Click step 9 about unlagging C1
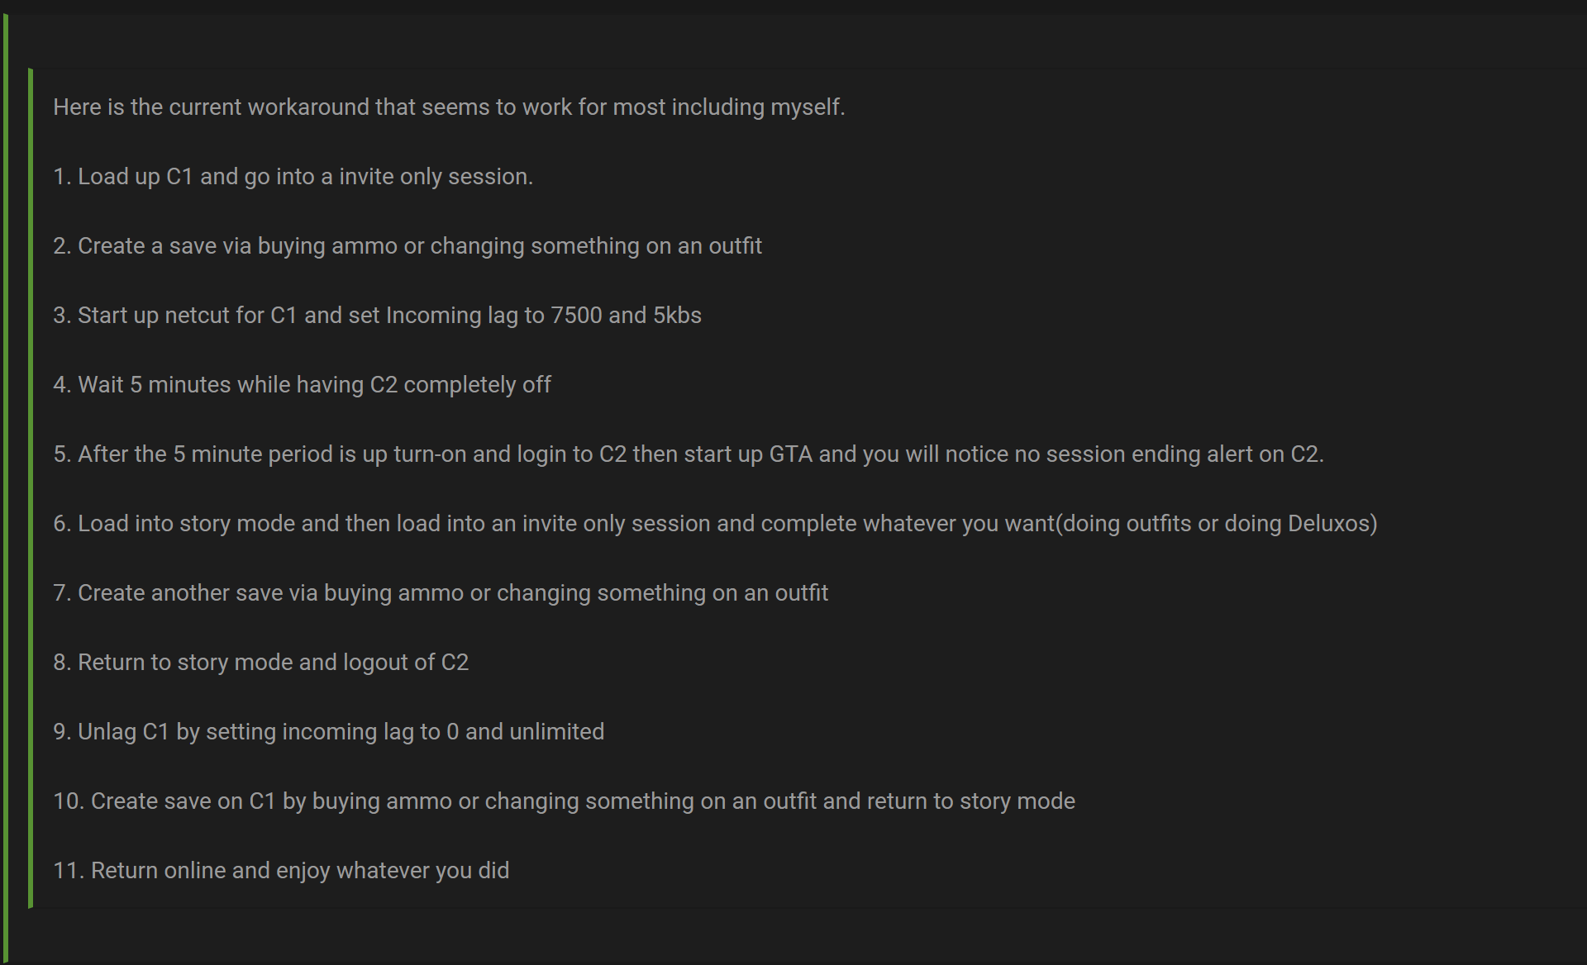1587x965 pixels. [x=328, y=732]
